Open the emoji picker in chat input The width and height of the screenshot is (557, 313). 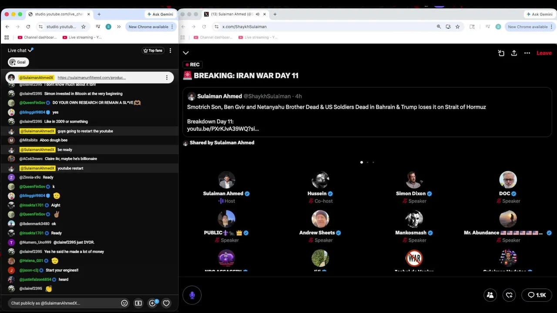coord(124,303)
